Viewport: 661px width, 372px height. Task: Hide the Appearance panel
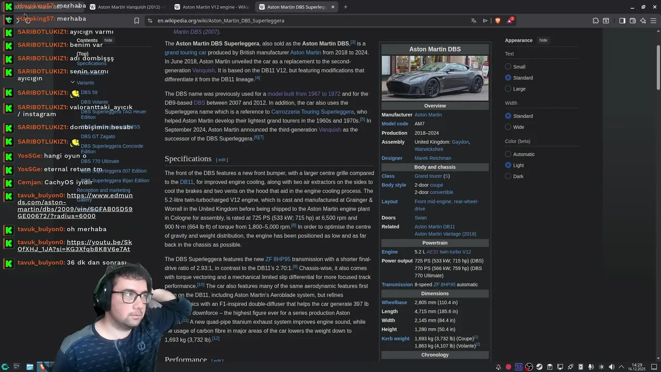tap(543, 40)
